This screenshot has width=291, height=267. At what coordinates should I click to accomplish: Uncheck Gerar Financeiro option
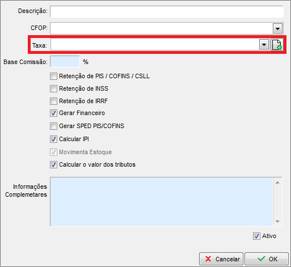[53, 113]
